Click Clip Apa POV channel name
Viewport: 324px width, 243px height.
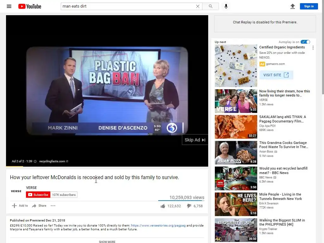267,126
